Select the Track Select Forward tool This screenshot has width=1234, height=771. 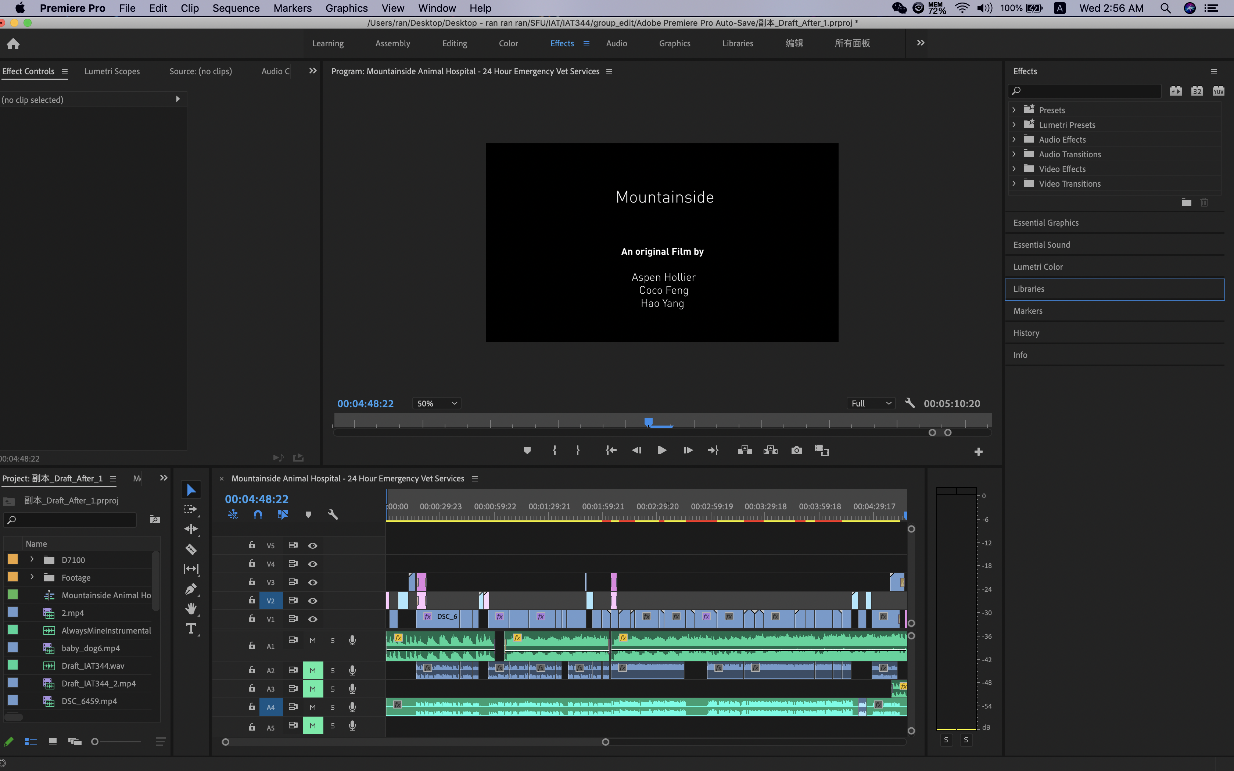191,509
